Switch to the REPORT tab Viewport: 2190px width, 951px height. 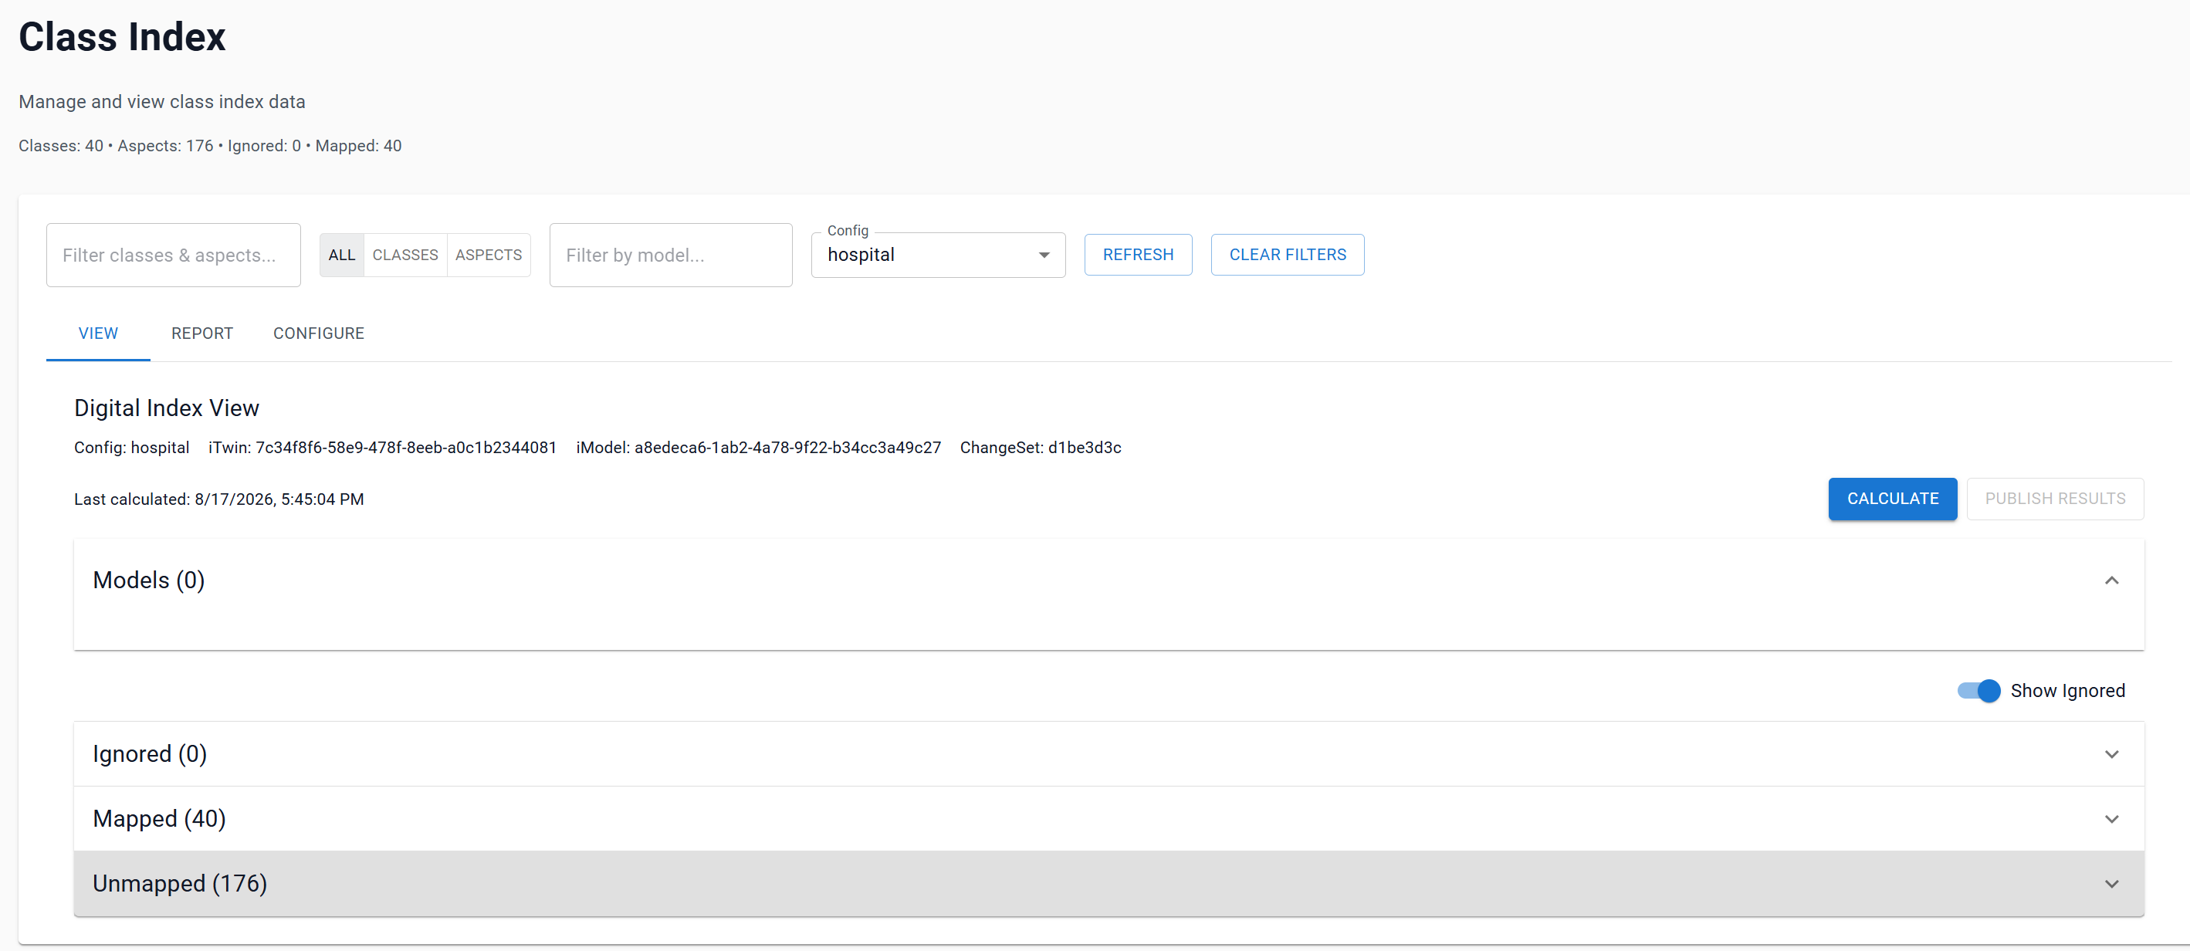[x=202, y=334]
